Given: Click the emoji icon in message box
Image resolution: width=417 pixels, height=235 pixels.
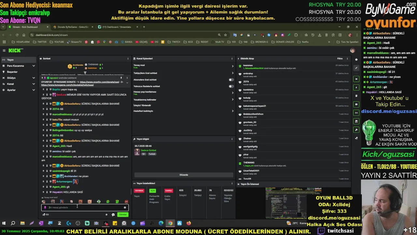Looking at the screenshot, I should click(x=125, y=208).
